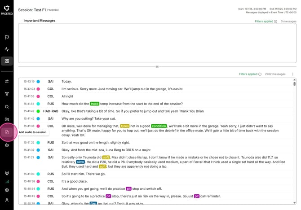The height and width of the screenshot is (210, 301).
Task: Click the yellow 'tyres' keyword tag
Action: [x=125, y=126]
